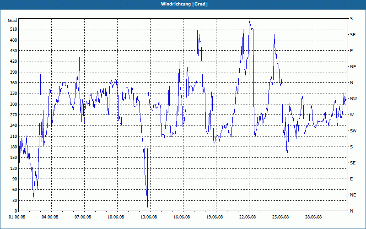
Task: Choose the 60 y-axis tick label
Action: (x=15, y=190)
